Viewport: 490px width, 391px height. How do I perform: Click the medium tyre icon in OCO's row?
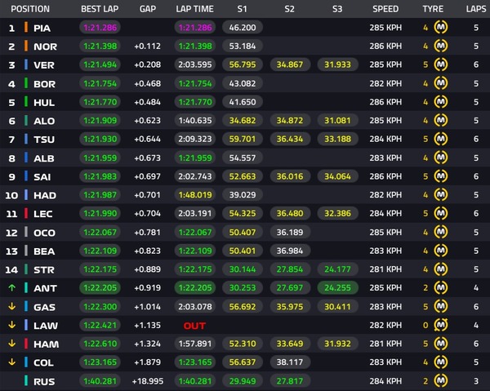[441, 232]
